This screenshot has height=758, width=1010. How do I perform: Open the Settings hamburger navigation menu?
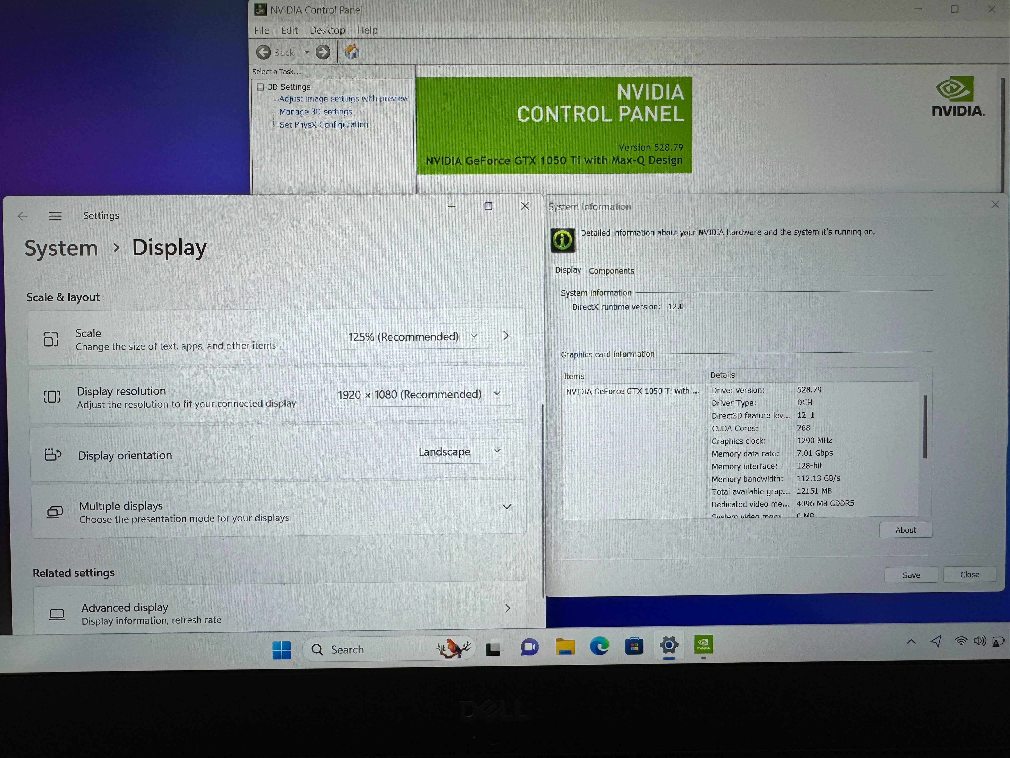coord(55,216)
